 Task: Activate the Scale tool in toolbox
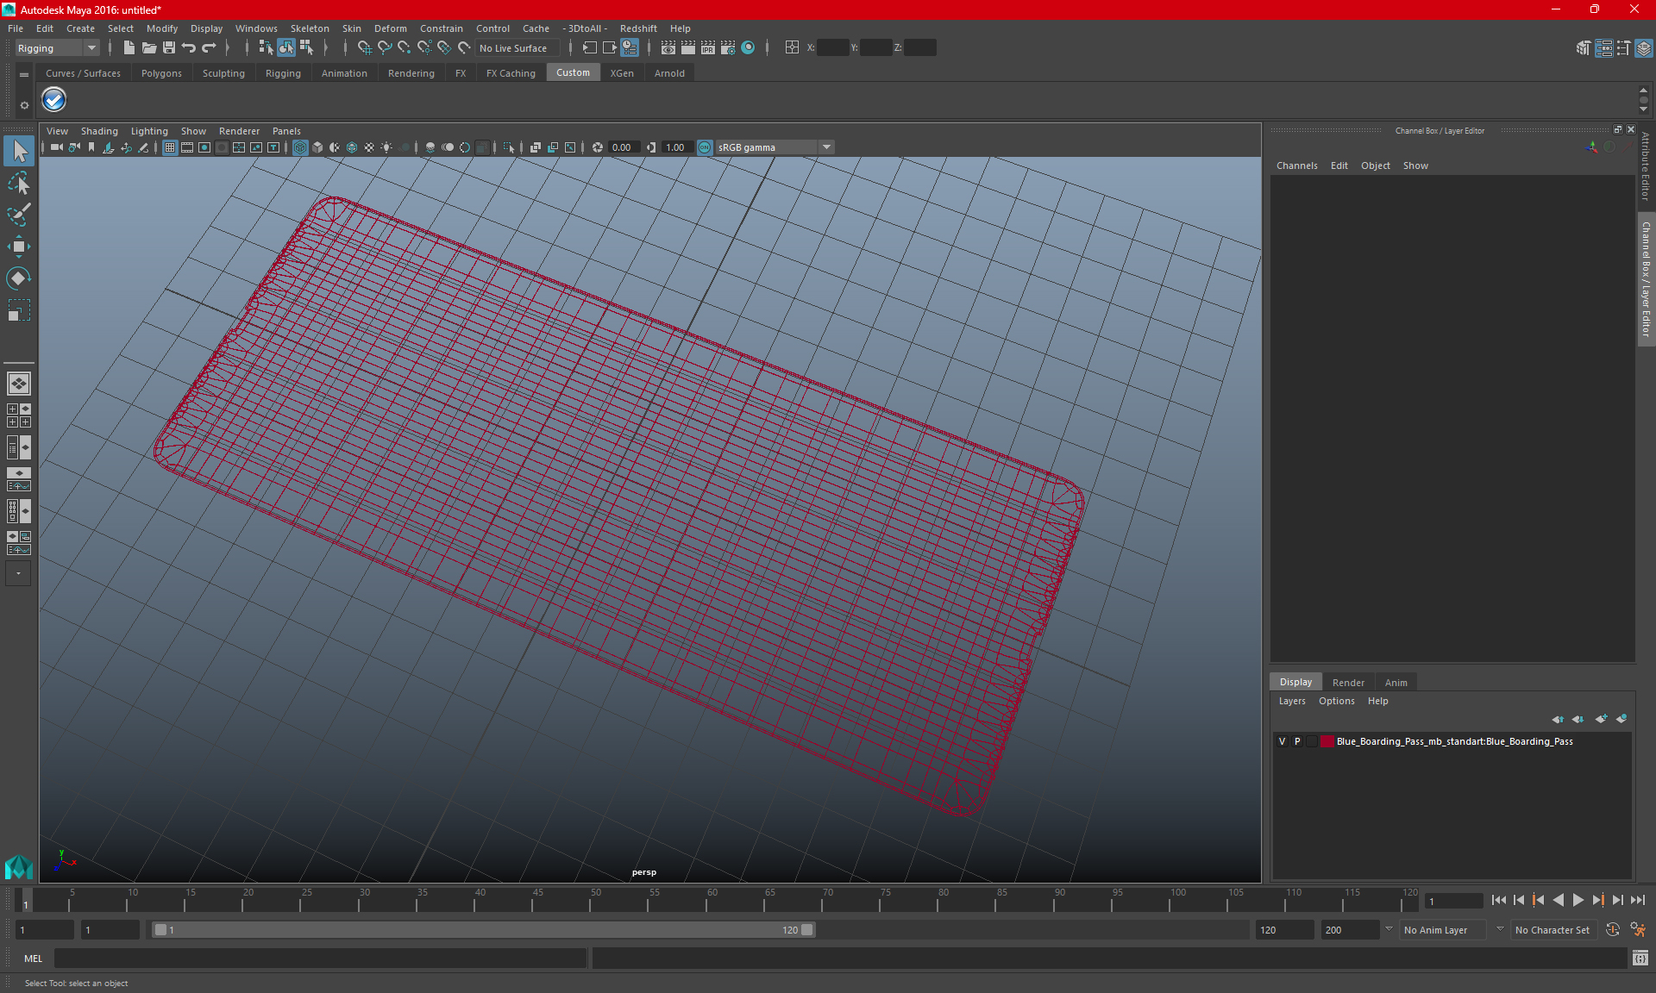(19, 310)
